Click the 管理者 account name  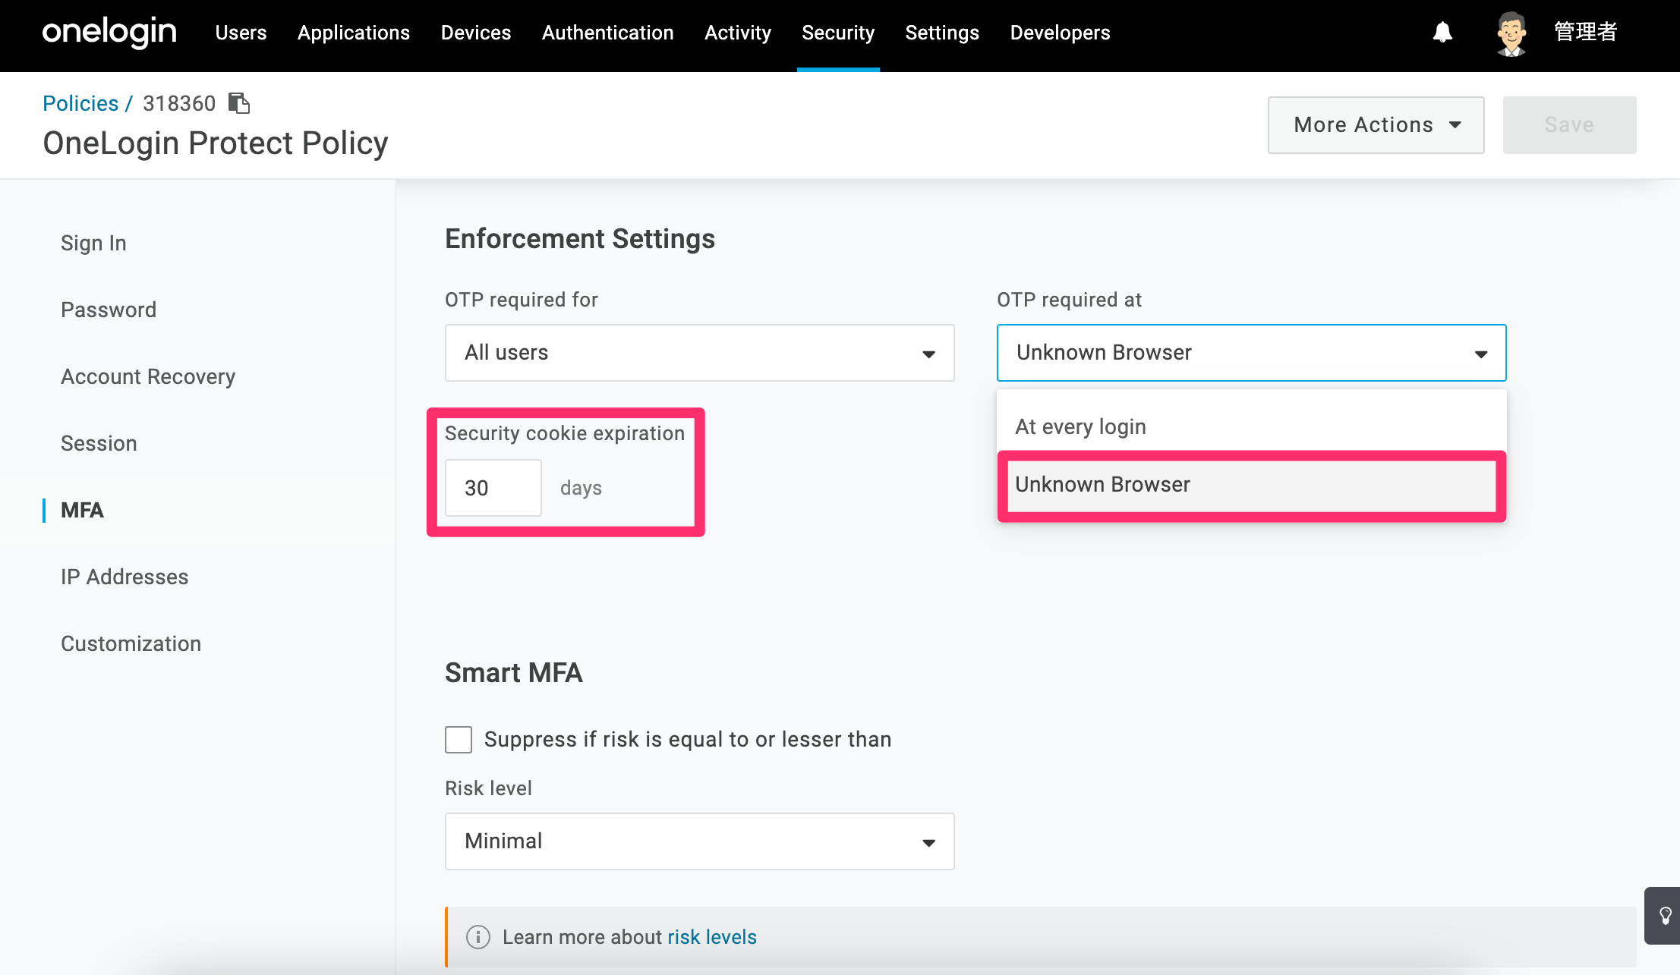(x=1585, y=33)
